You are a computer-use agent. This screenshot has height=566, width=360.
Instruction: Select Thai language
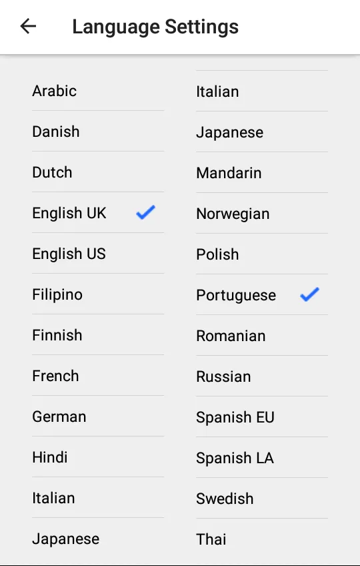coord(262,539)
